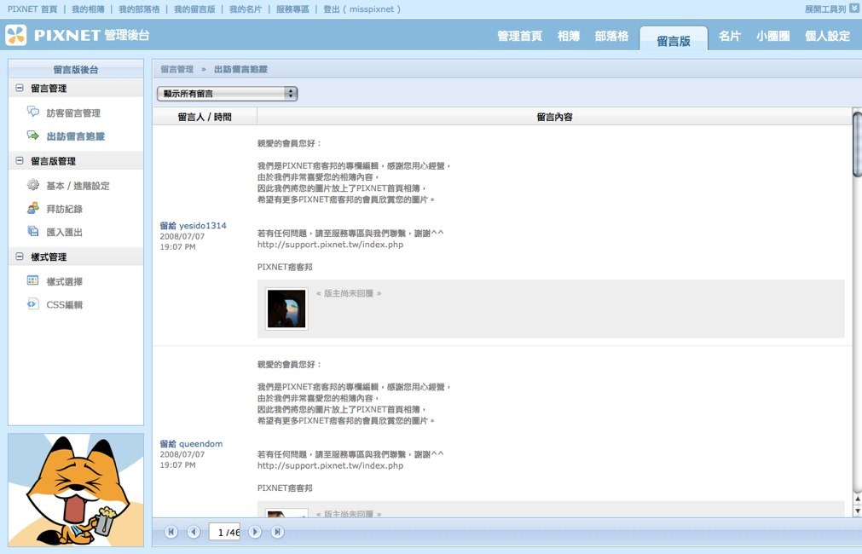Click the 基本 / 進階設定 gear icon
Viewport: 862px width, 554px height.
[x=33, y=185]
